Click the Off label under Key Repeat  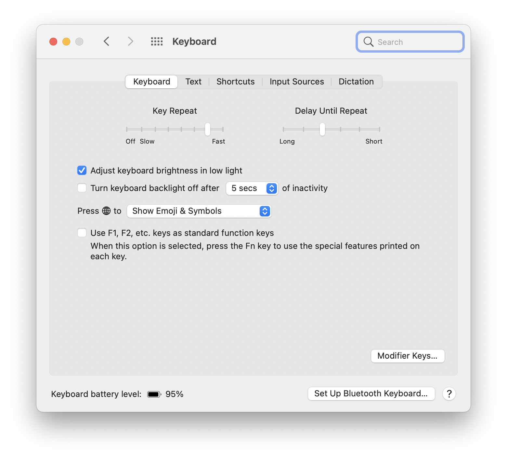(x=130, y=142)
